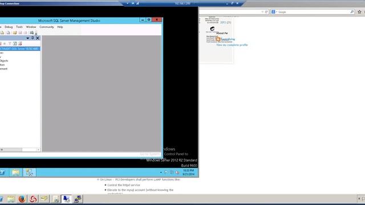Click the Action Center flag in the remote tray
365x205 pixels.
tap(166, 172)
